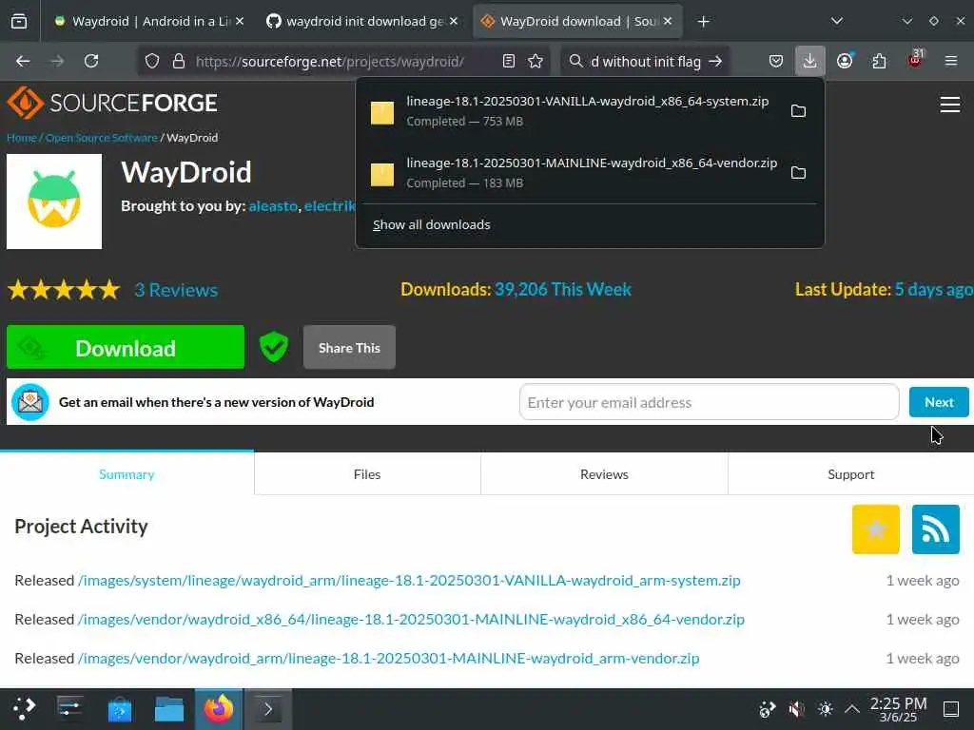974x730 pixels.
Task: Click the green Download button
Action: tap(126, 348)
